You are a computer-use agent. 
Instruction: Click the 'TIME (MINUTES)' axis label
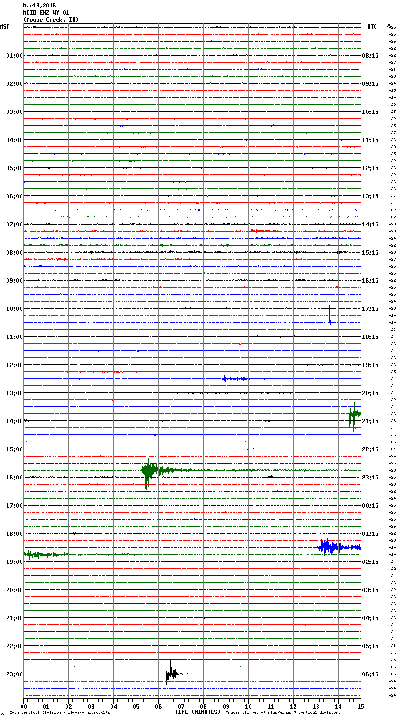point(198,712)
